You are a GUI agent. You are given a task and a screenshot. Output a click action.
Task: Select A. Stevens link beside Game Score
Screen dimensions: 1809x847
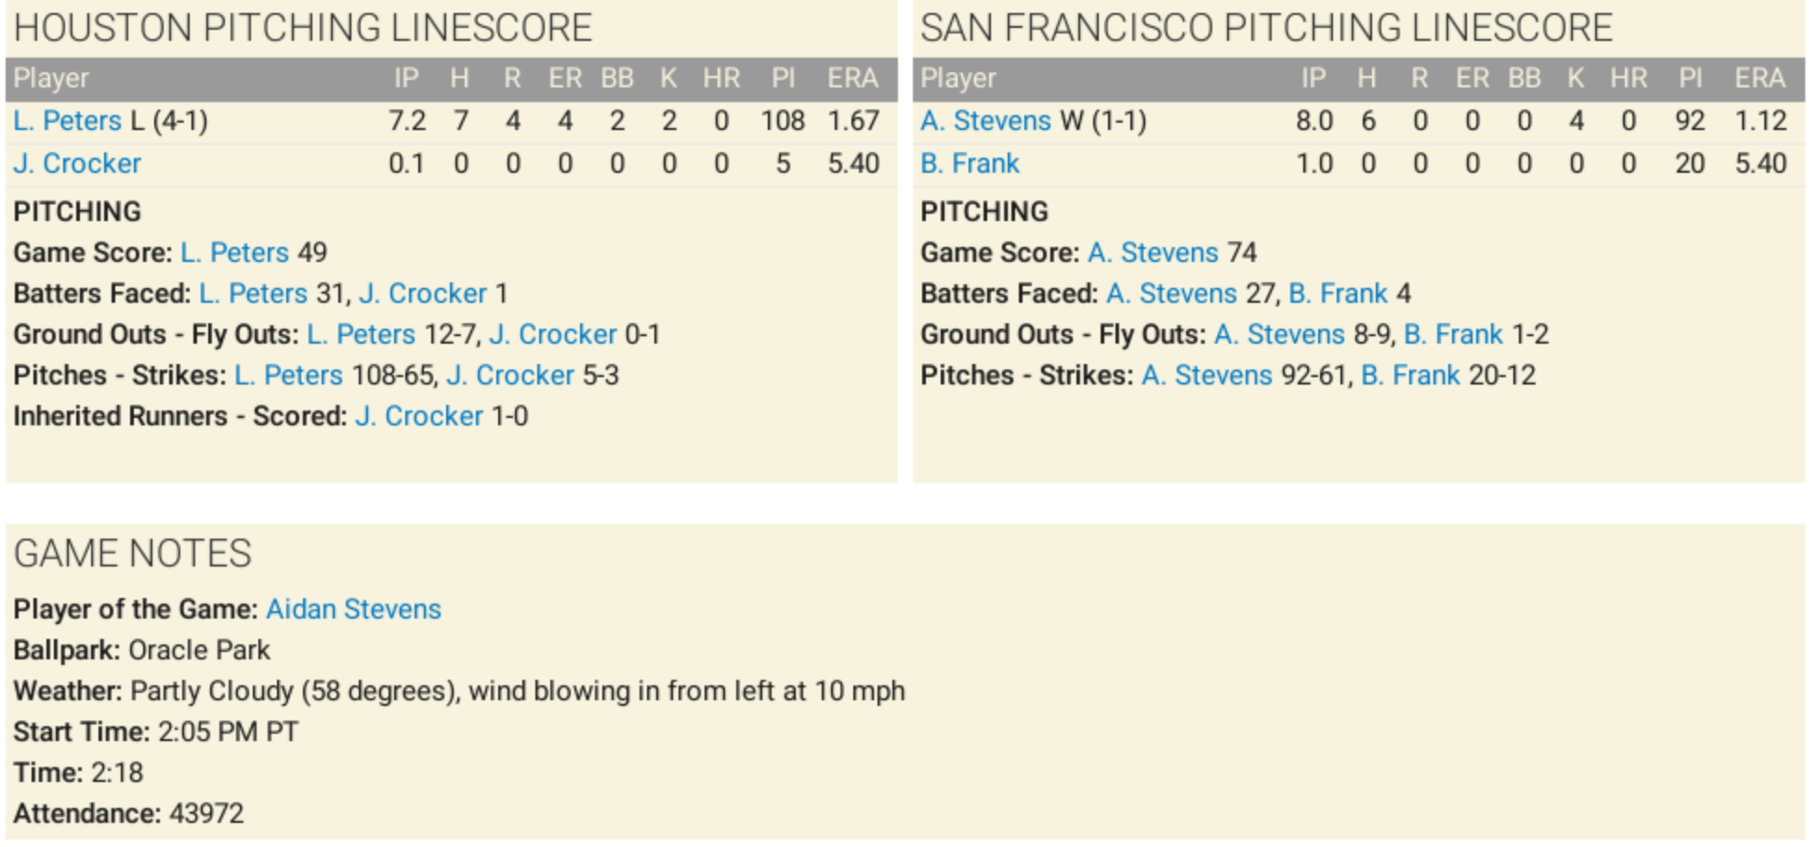click(x=1153, y=253)
